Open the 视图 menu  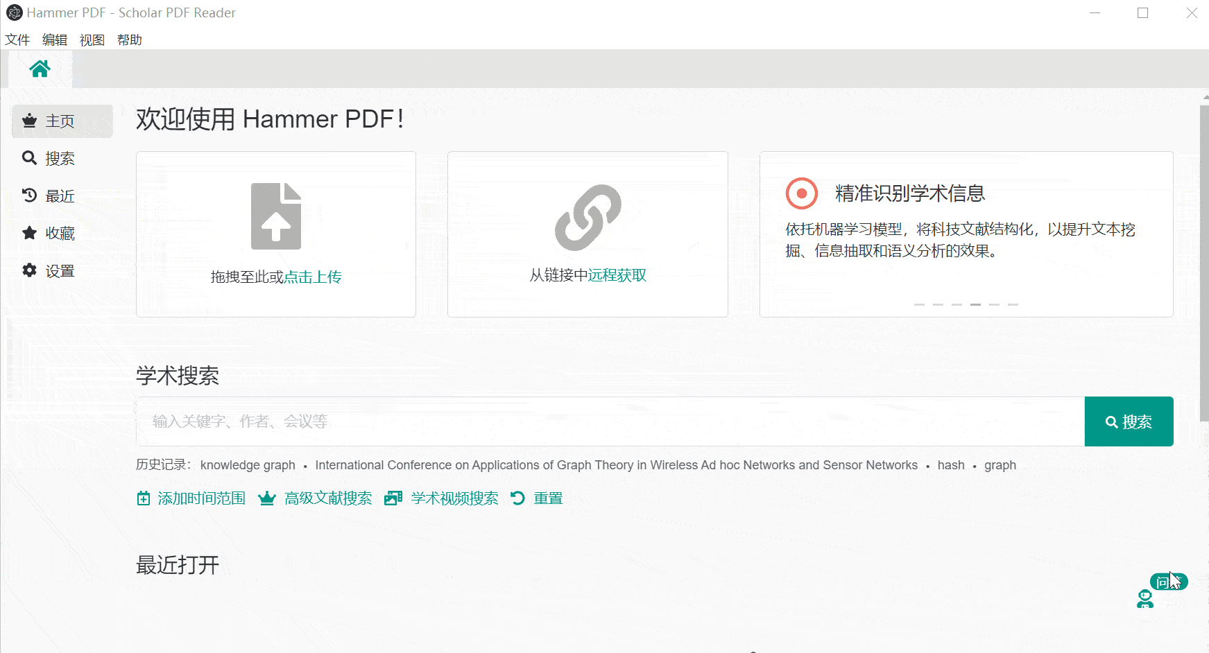[x=92, y=40]
